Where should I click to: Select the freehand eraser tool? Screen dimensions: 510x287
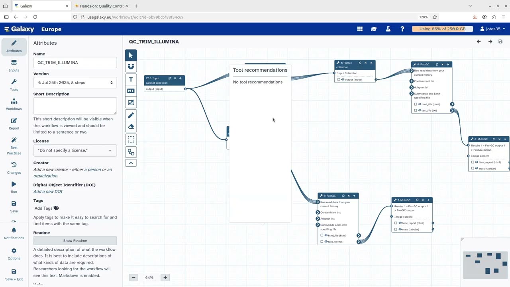(131, 127)
